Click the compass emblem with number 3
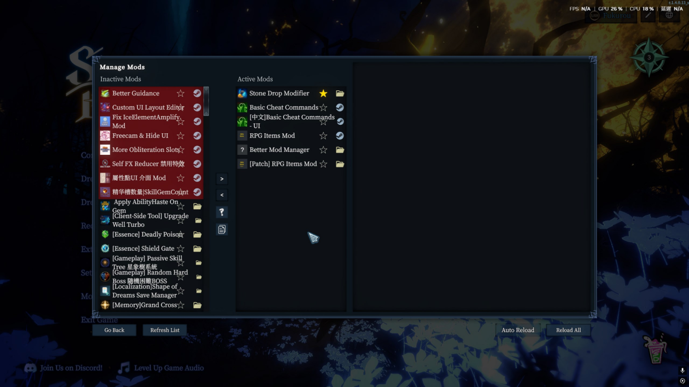 (649, 58)
